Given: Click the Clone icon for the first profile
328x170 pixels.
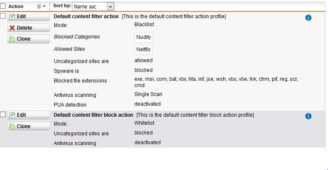Looking at the screenshot, I should coord(12,39).
